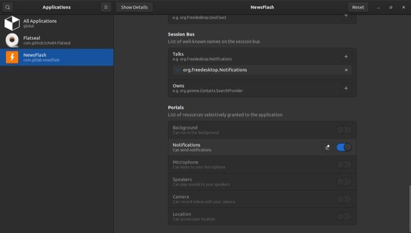The height and width of the screenshot is (233, 411).
Task: Toggle the Camera portal switch
Action: point(344,199)
